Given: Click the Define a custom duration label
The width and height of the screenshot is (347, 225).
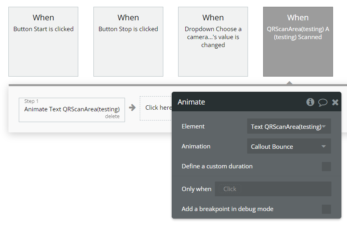Looking at the screenshot, I should coord(217,166).
